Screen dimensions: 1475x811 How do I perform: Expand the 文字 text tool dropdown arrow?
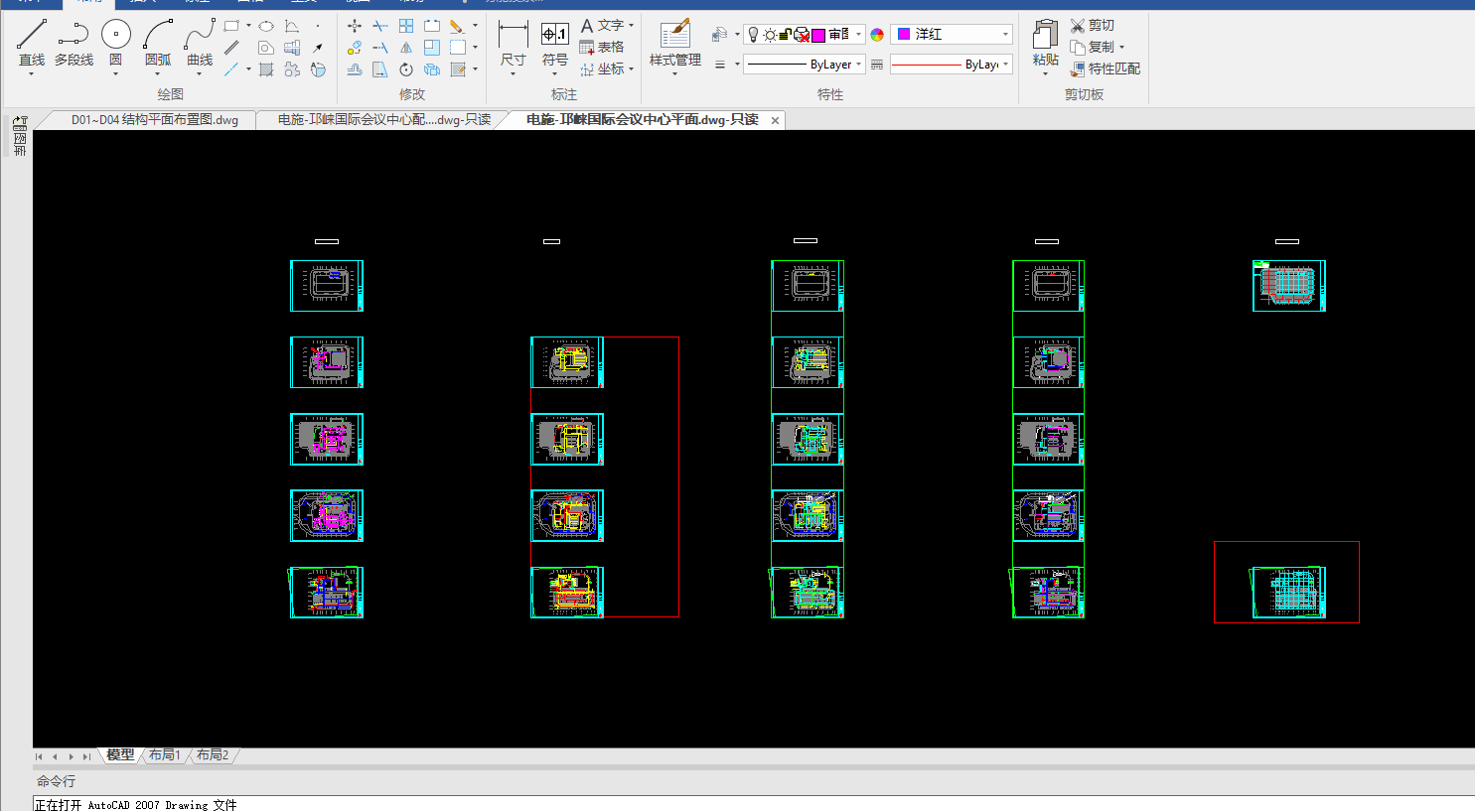pyautogui.click(x=632, y=26)
